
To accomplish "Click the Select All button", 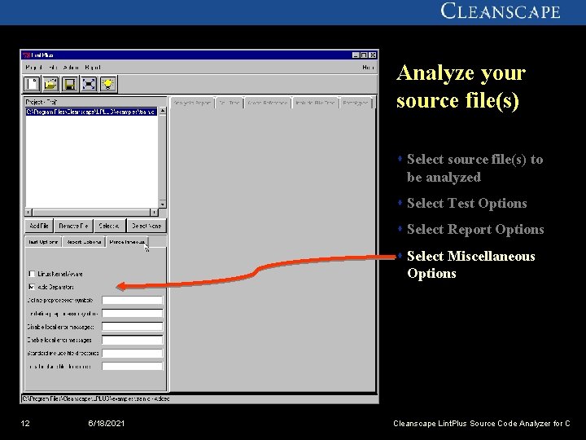I will click(x=110, y=226).
